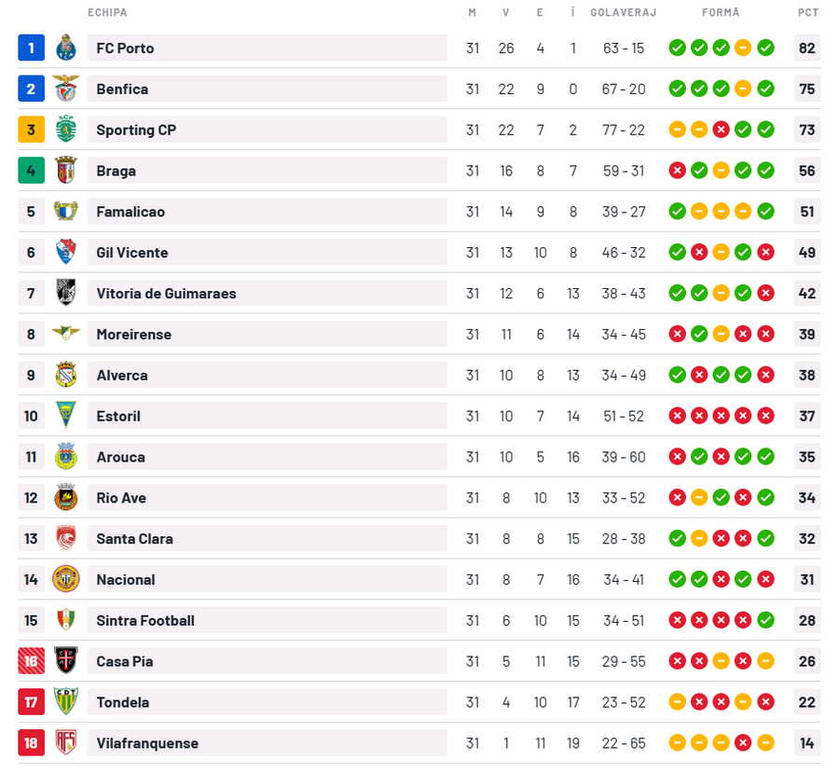Click the Estoril club badge
This screenshot has width=839, height=773.
pos(65,416)
